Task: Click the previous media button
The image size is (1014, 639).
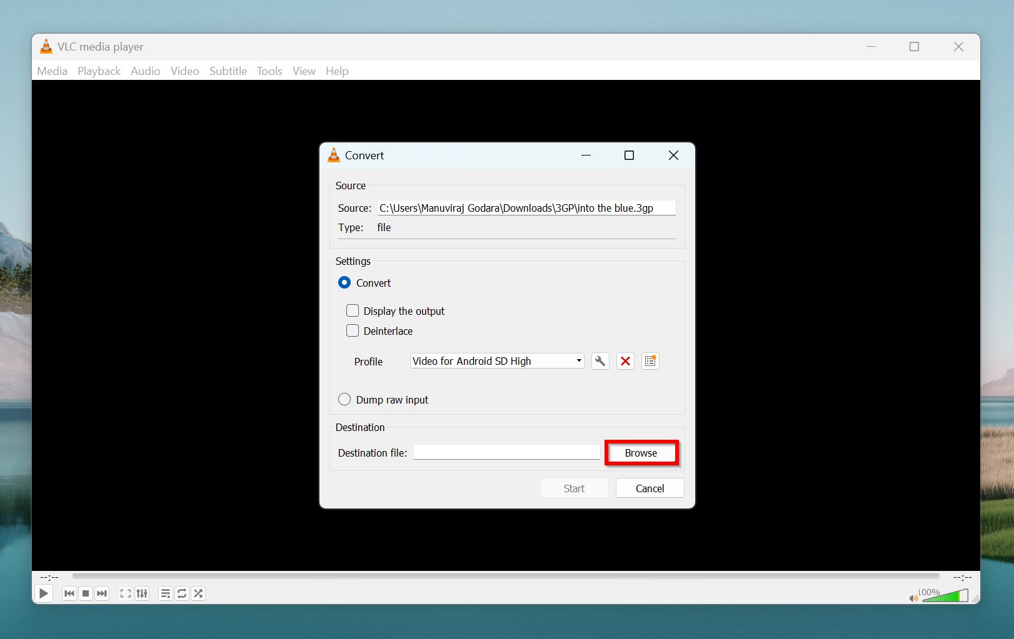Action: pyautogui.click(x=69, y=593)
